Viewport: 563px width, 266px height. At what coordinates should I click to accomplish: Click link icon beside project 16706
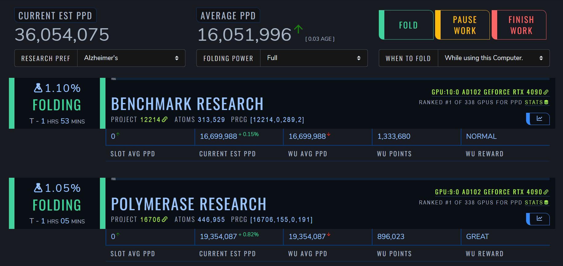pyautogui.click(x=165, y=219)
